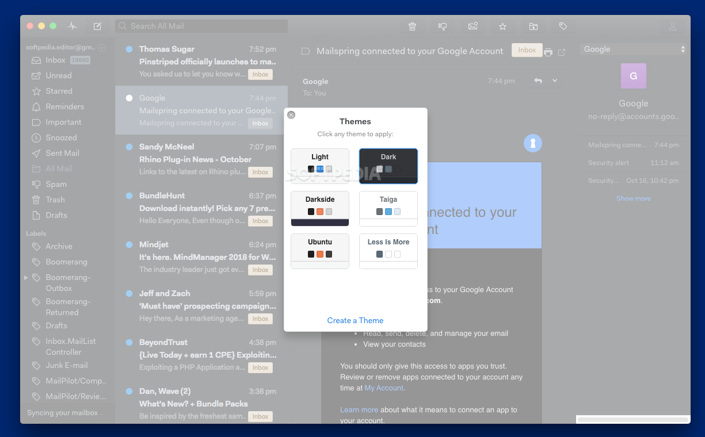
Task: Expand the Boomerang-Outbox label
Action: [26, 278]
